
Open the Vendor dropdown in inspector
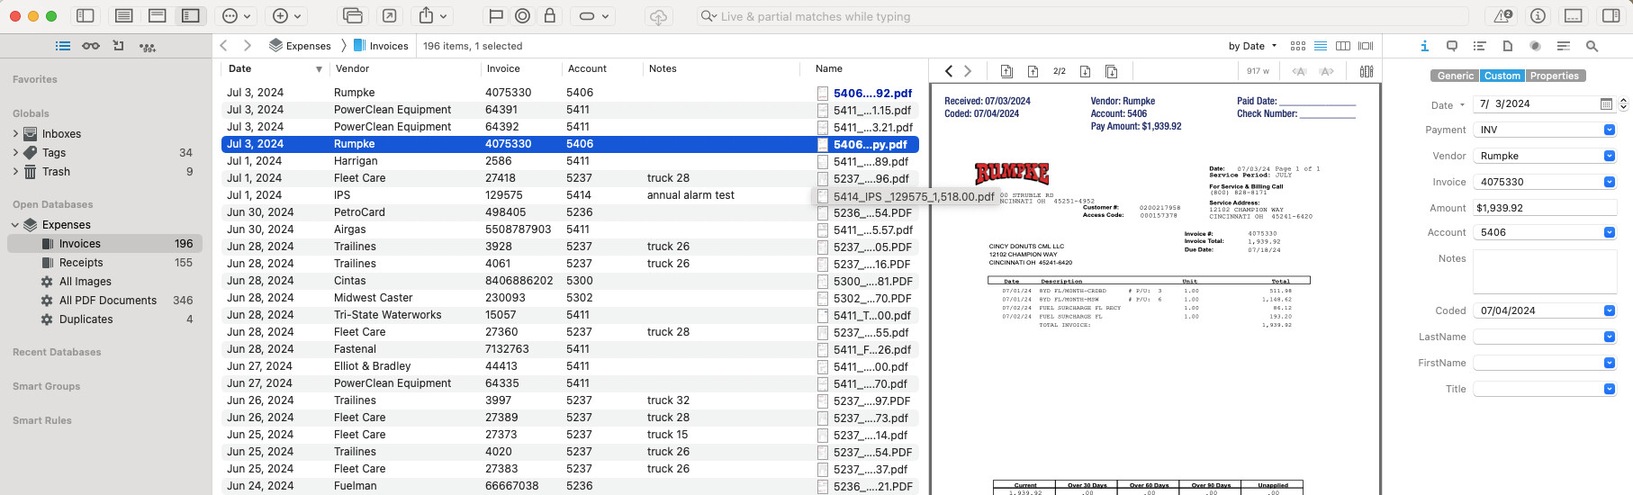(x=1609, y=156)
